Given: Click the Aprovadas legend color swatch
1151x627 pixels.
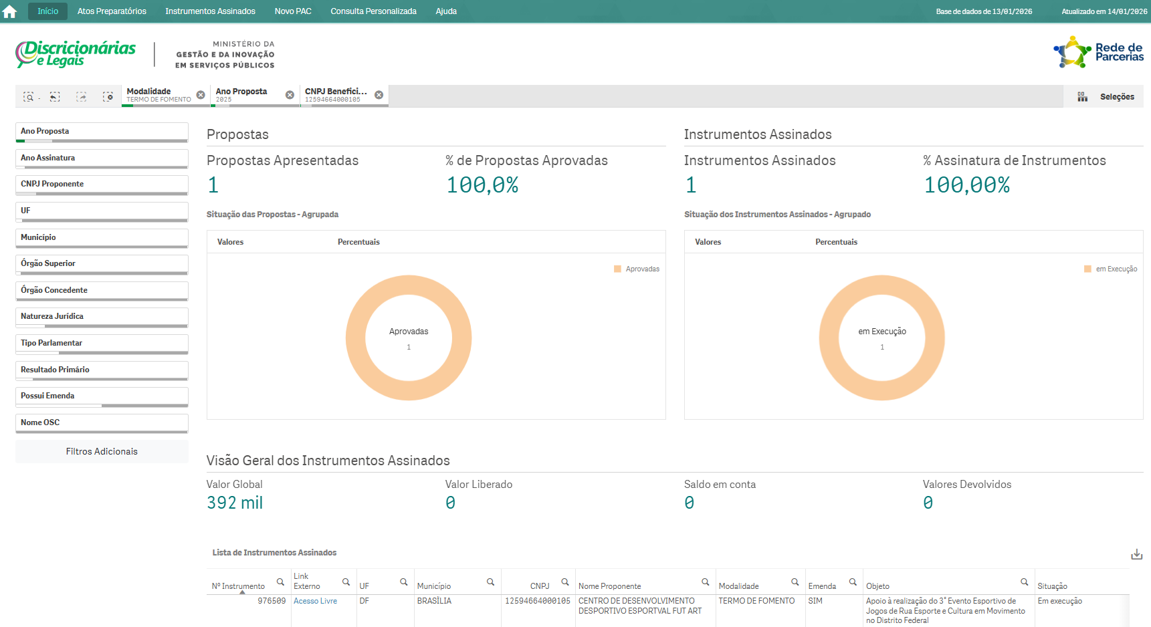Looking at the screenshot, I should [x=617, y=269].
